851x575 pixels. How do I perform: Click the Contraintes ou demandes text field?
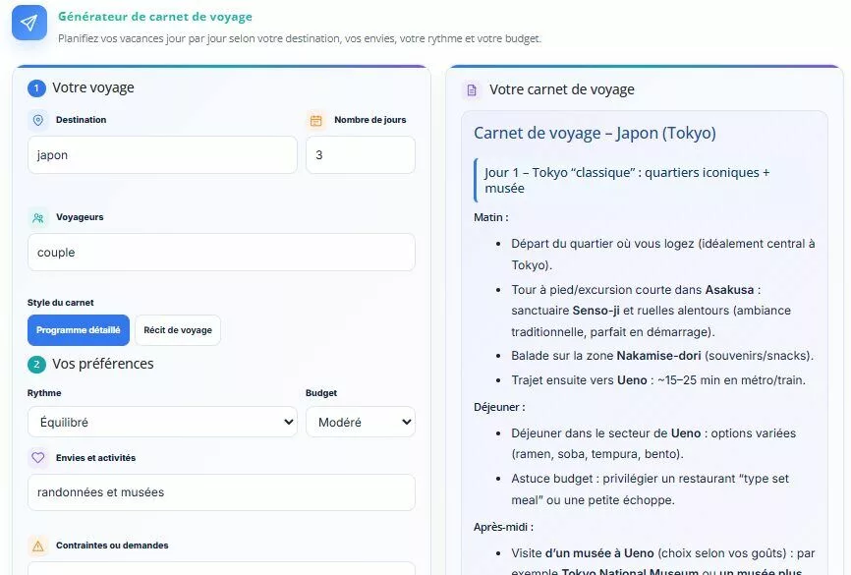(x=221, y=568)
